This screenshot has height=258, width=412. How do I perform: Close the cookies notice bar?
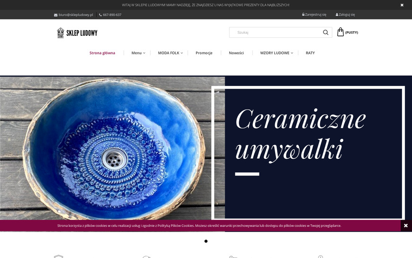(x=406, y=225)
